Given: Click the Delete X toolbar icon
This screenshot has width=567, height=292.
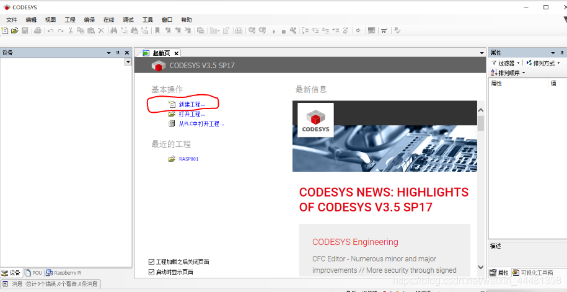Looking at the screenshot, I should pyautogui.click(x=101, y=31).
